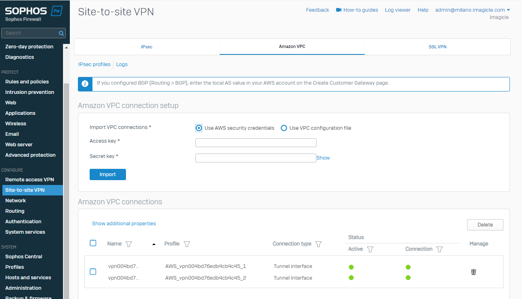
Task: Open the Connection type filter icon
Action: [x=318, y=244]
